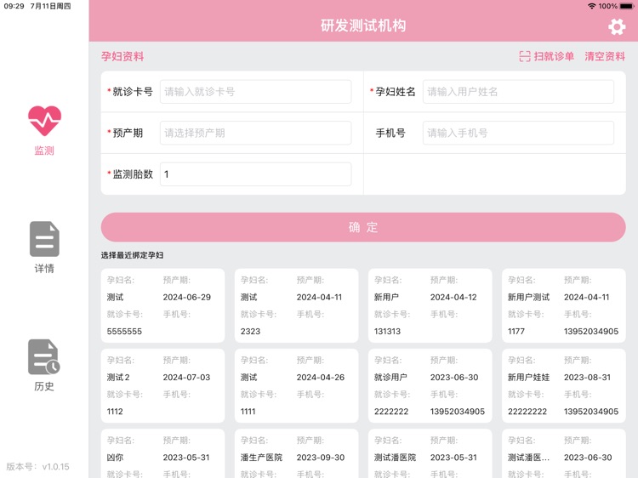This screenshot has height=478, width=638.
Task: Click the 研发测试机构 title
Action: (363, 26)
